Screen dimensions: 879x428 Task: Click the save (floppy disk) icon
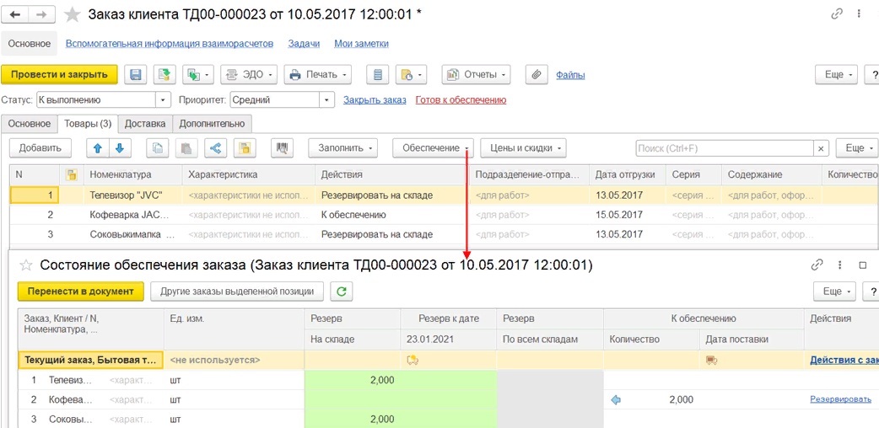pos(134,75)
